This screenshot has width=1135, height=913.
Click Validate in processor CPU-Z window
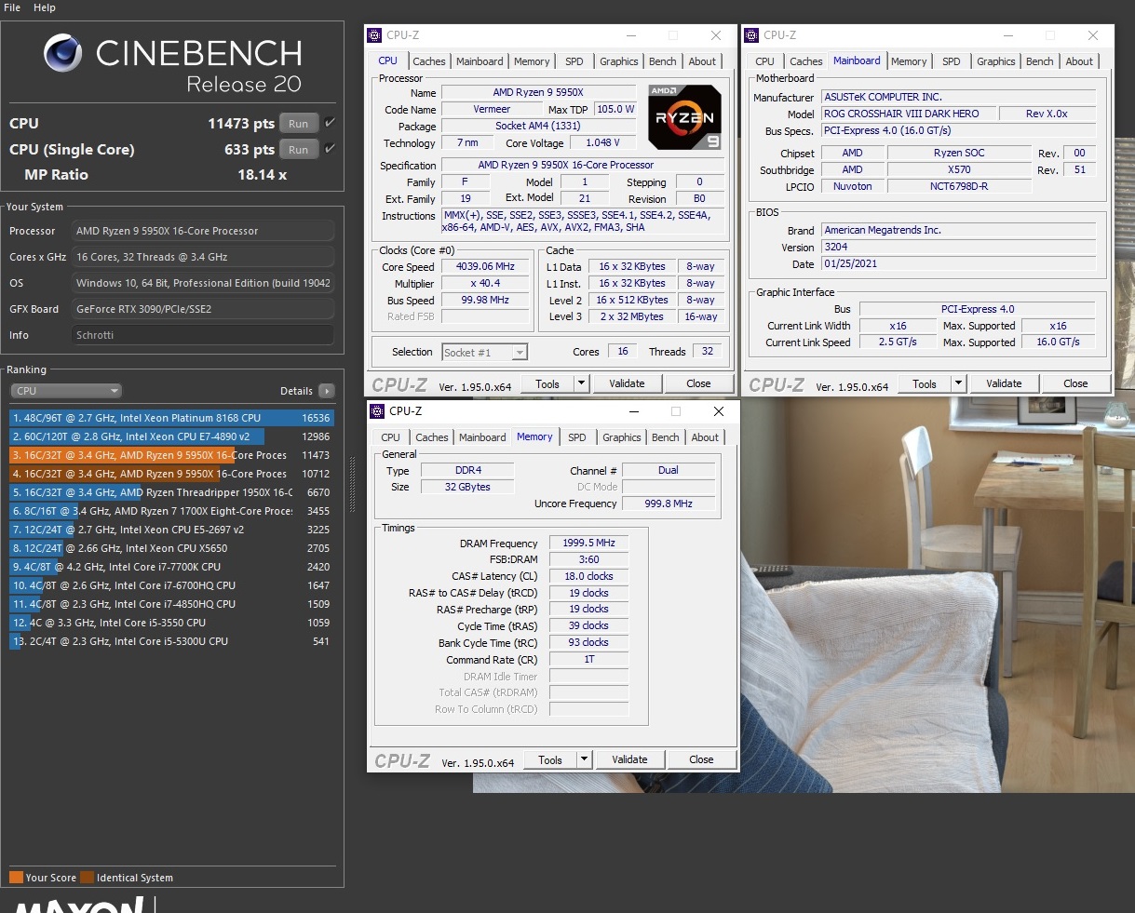click(x=627, y=383)
